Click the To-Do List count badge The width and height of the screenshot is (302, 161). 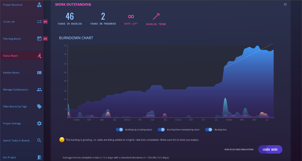tap(45, 22)
